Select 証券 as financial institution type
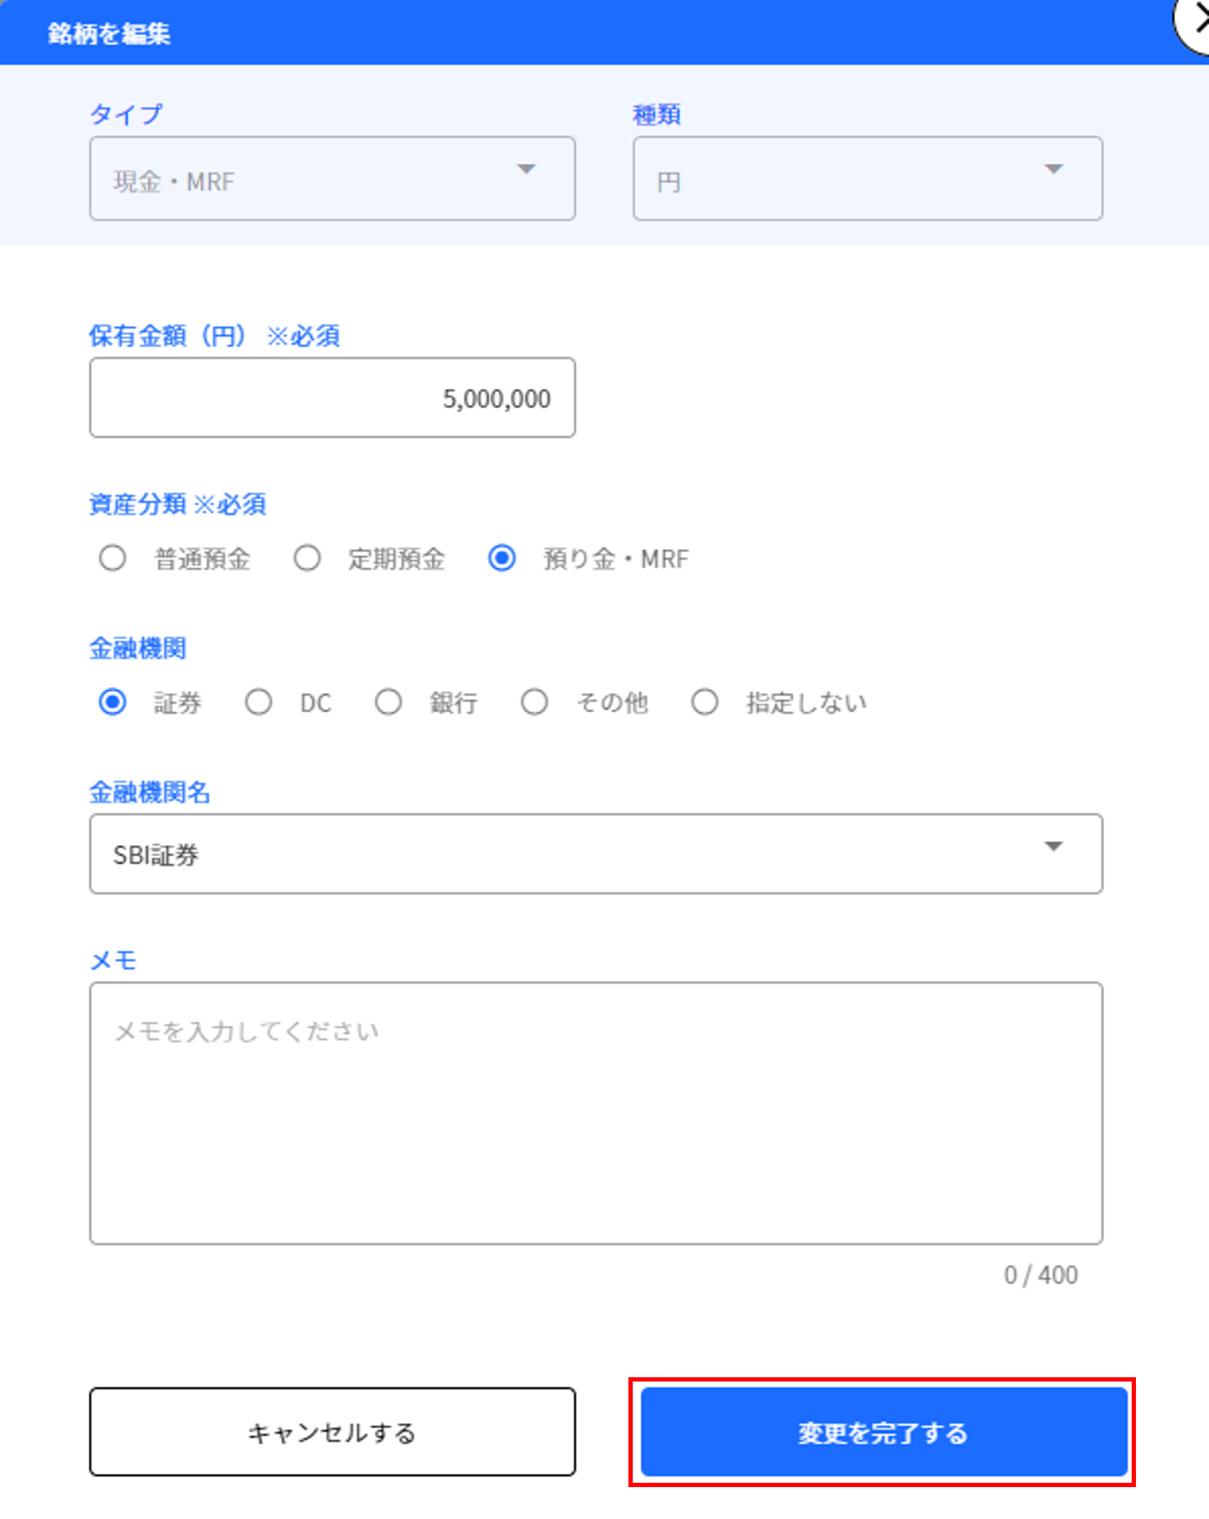The width and height of the screenshot is (1209, 1519). (x=113, y=703)
